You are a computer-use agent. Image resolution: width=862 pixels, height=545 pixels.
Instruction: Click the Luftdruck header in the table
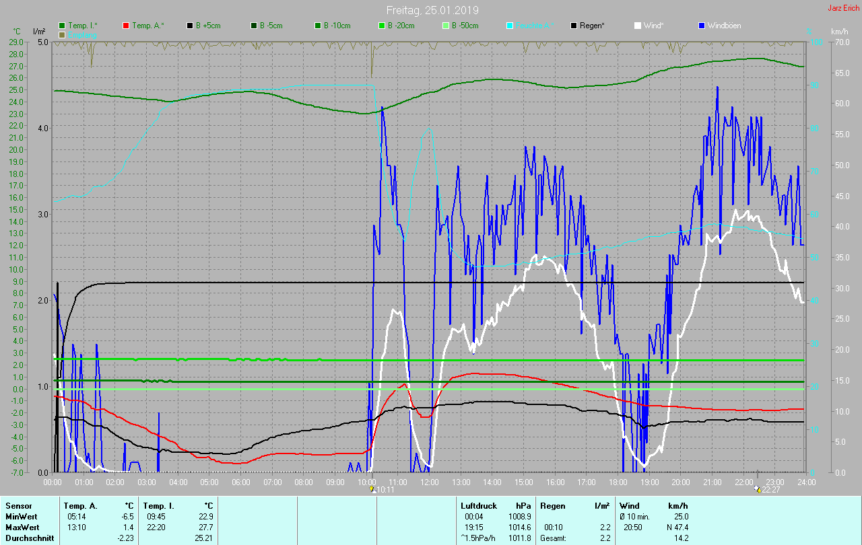tap(479, 505)
